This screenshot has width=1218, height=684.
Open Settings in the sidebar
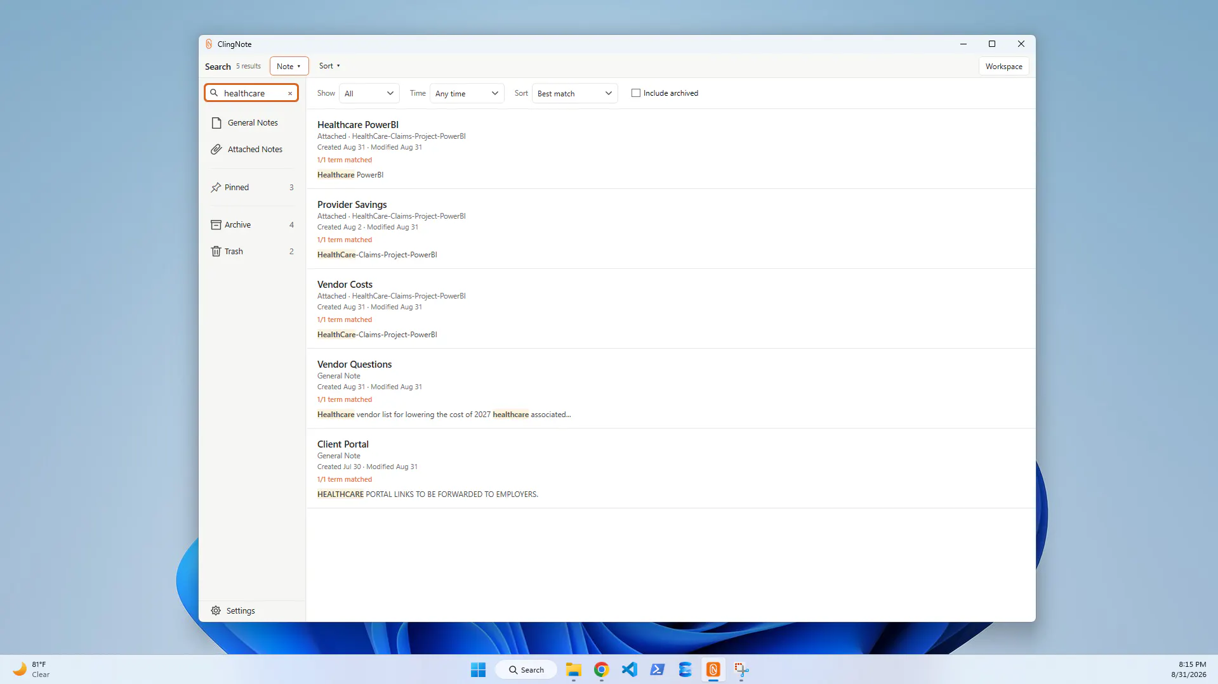[x=252, y=611]
